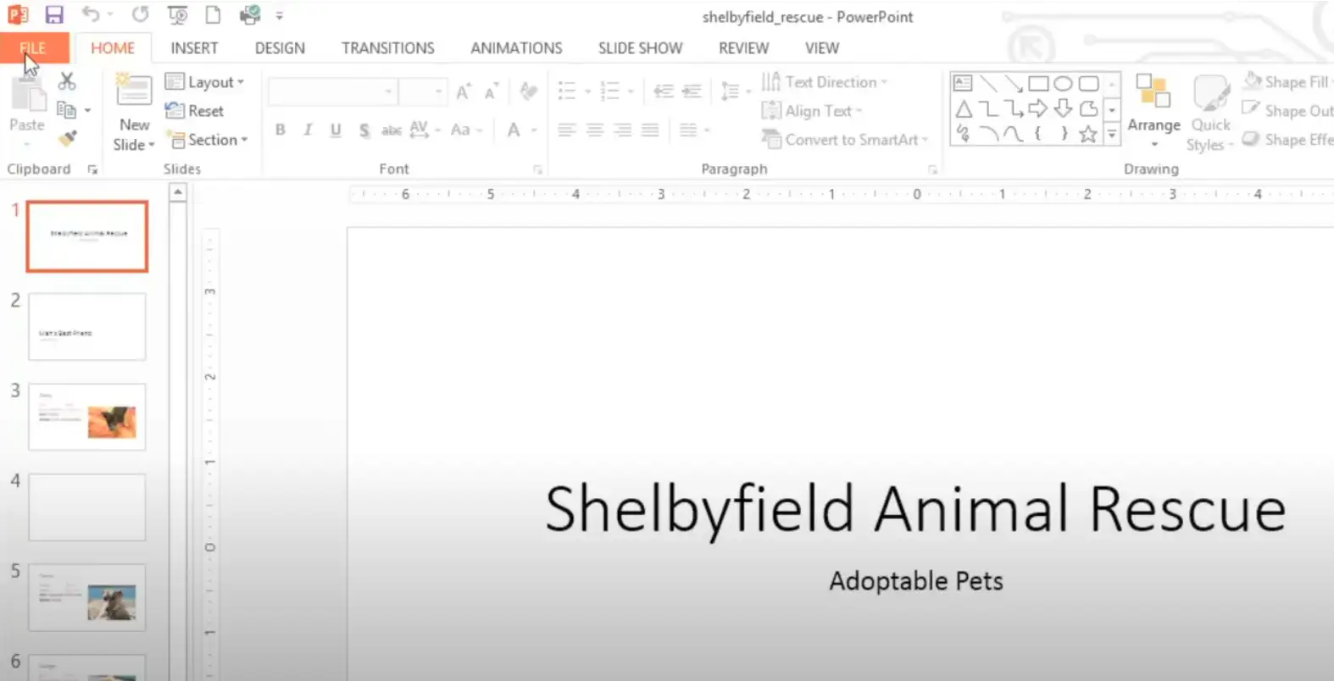This screenshot has width=1334, height=681.
Task: Click the Cut scissors icon
Action: [x=67, y=81]
